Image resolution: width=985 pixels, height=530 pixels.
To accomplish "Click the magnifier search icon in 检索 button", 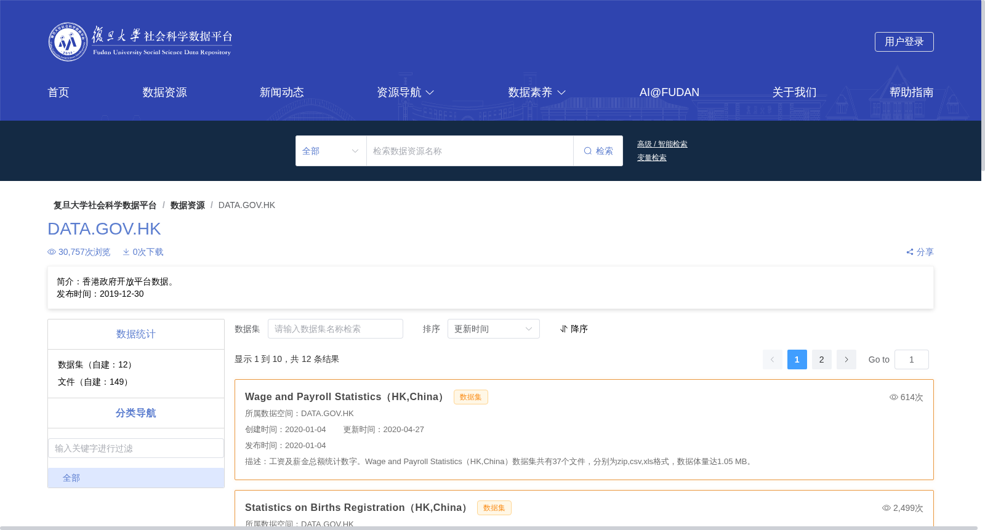I will pyautogui.click(x=588, y=151).
